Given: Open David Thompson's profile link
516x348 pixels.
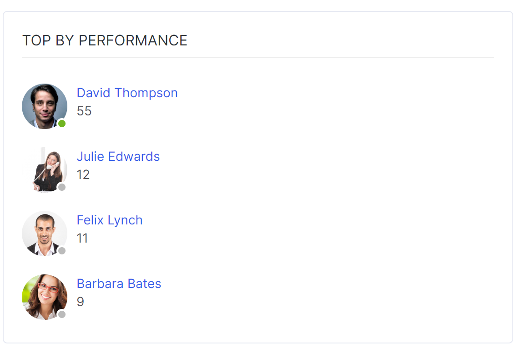Looking at the screenshot, I should pyautogui.click(x=127, y=93).
